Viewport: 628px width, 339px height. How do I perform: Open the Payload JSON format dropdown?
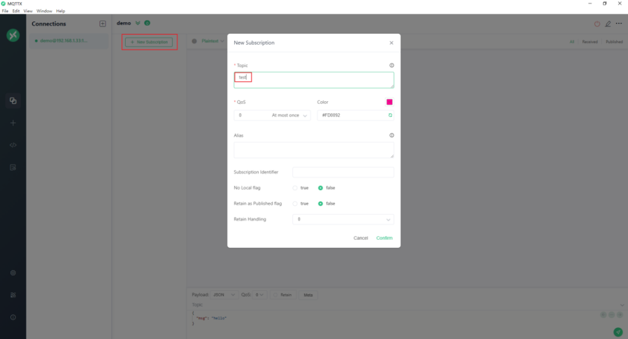(224, 295)
